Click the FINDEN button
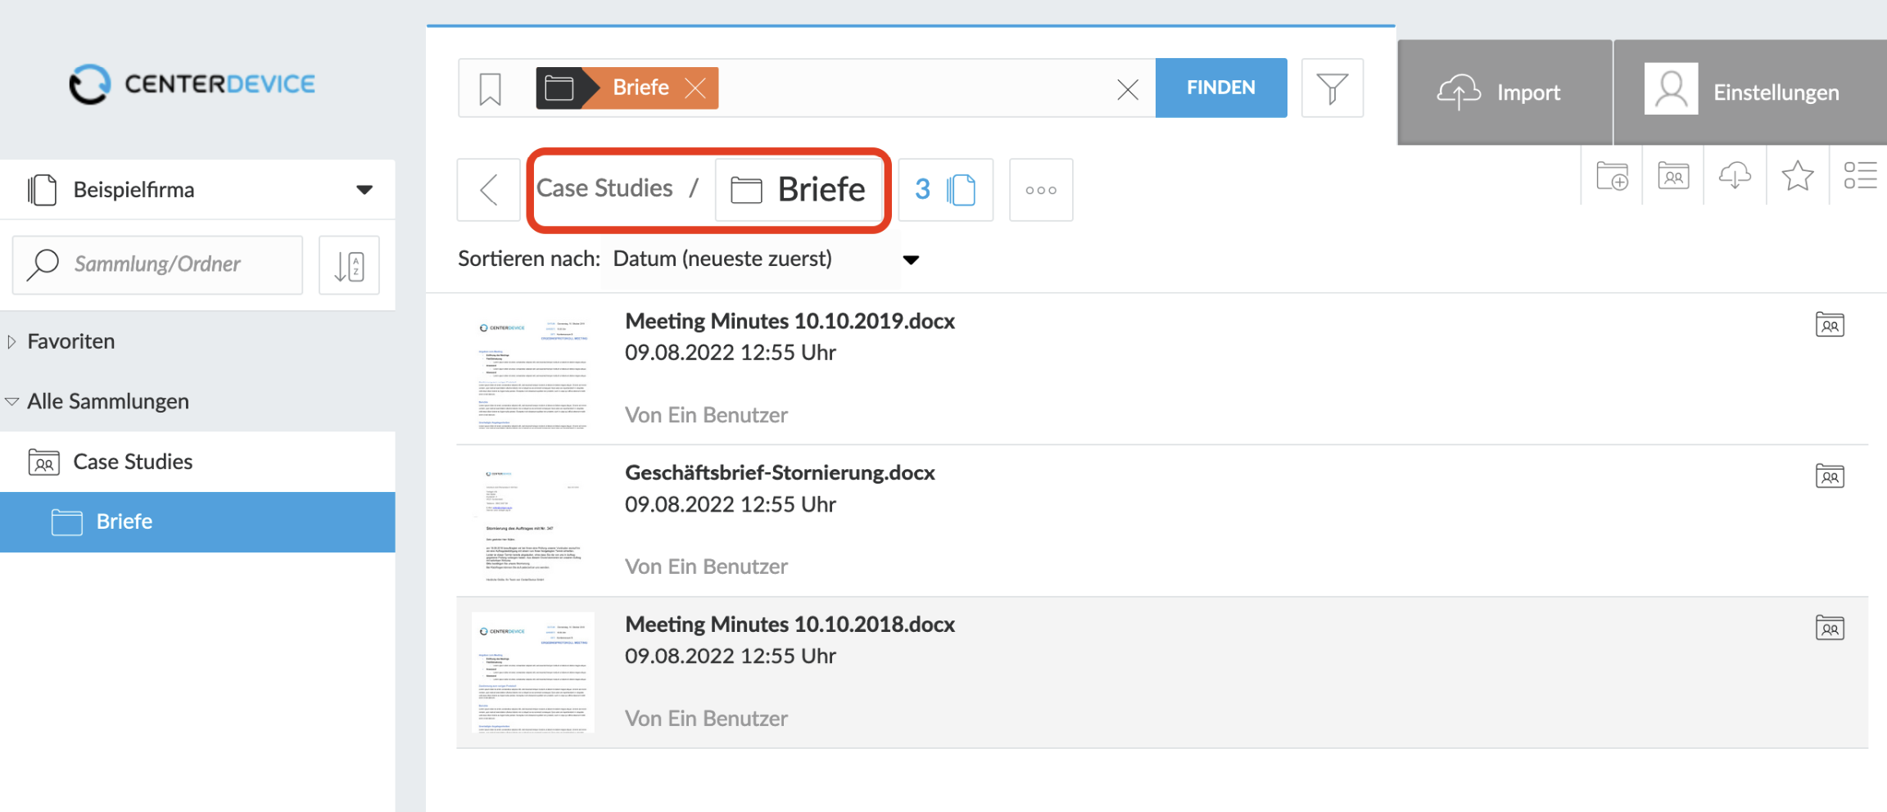This screenshot has width=1887, height=812. (x=1221, y=88)
